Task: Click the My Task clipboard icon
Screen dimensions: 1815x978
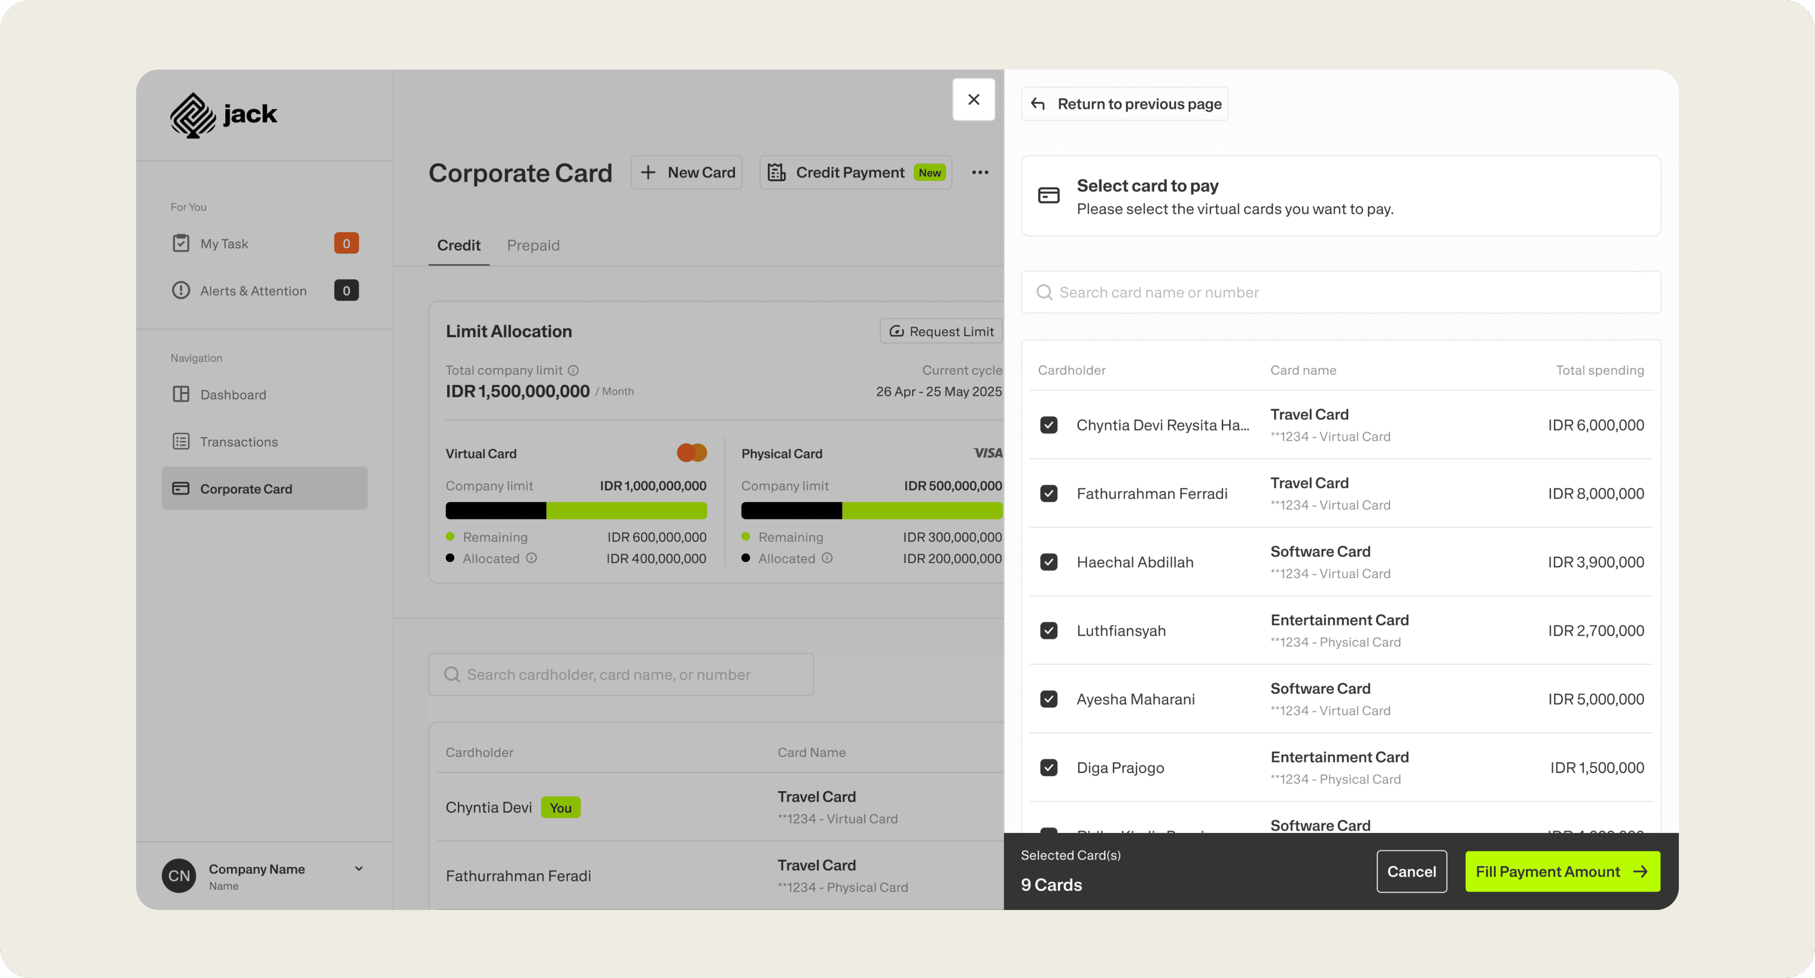Action: click(x=181, y=244)
